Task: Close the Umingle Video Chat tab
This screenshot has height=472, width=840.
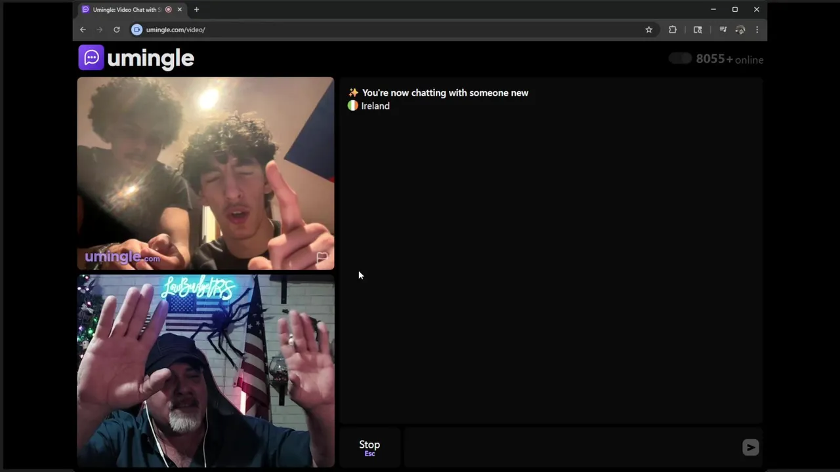Action: click(179, 10)
